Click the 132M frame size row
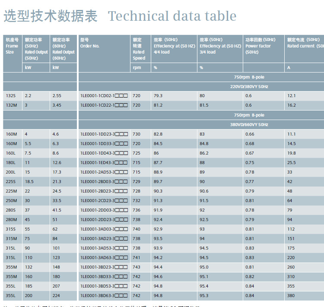324x307 pixels. [163, 105]
